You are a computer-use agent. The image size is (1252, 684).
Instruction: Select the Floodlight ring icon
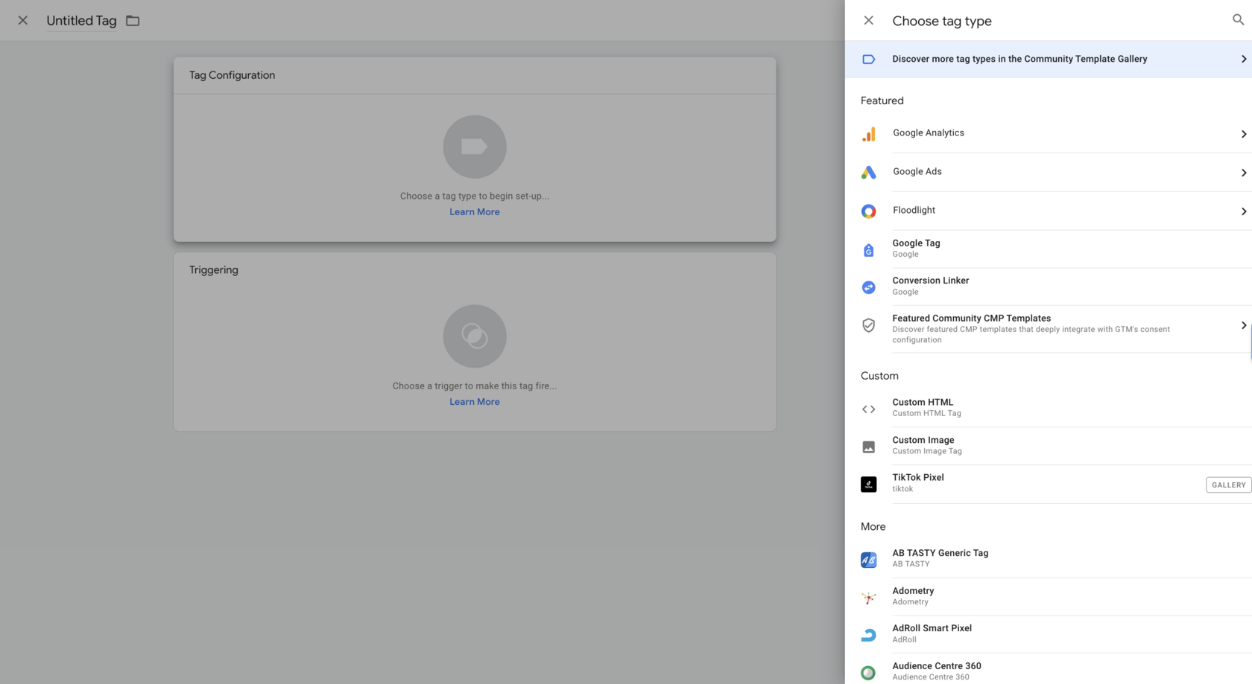(868, 211)
